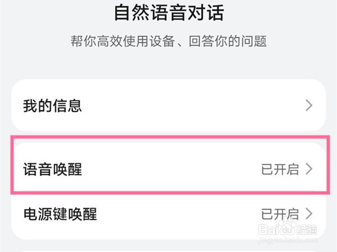Click the 经验 watermark text
This screenshot has height=252, width=337.
(x=307, y=230)
